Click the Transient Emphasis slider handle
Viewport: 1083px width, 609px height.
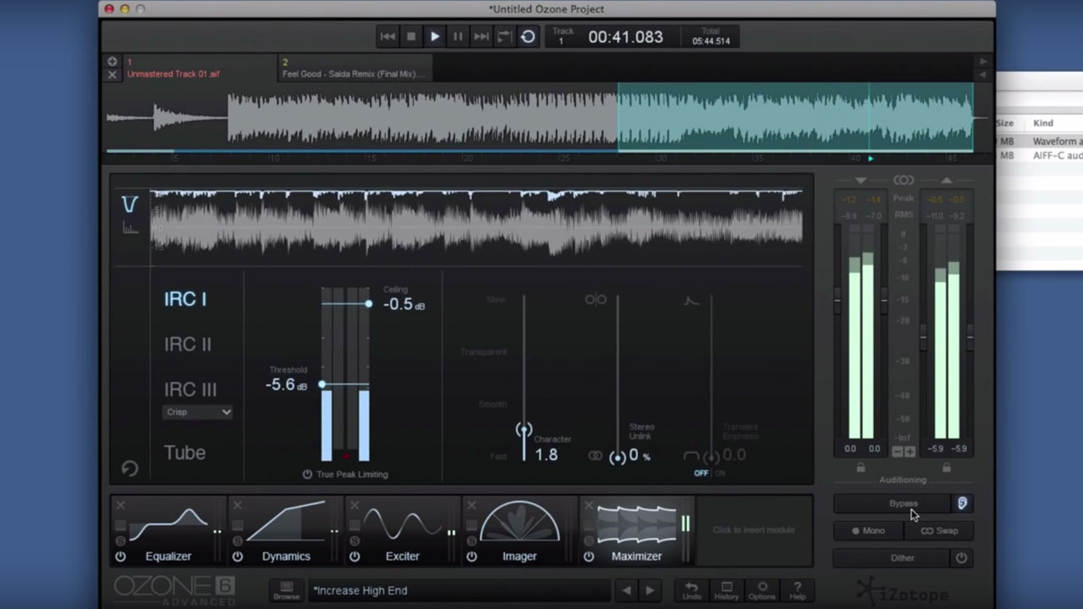point(712,458)
